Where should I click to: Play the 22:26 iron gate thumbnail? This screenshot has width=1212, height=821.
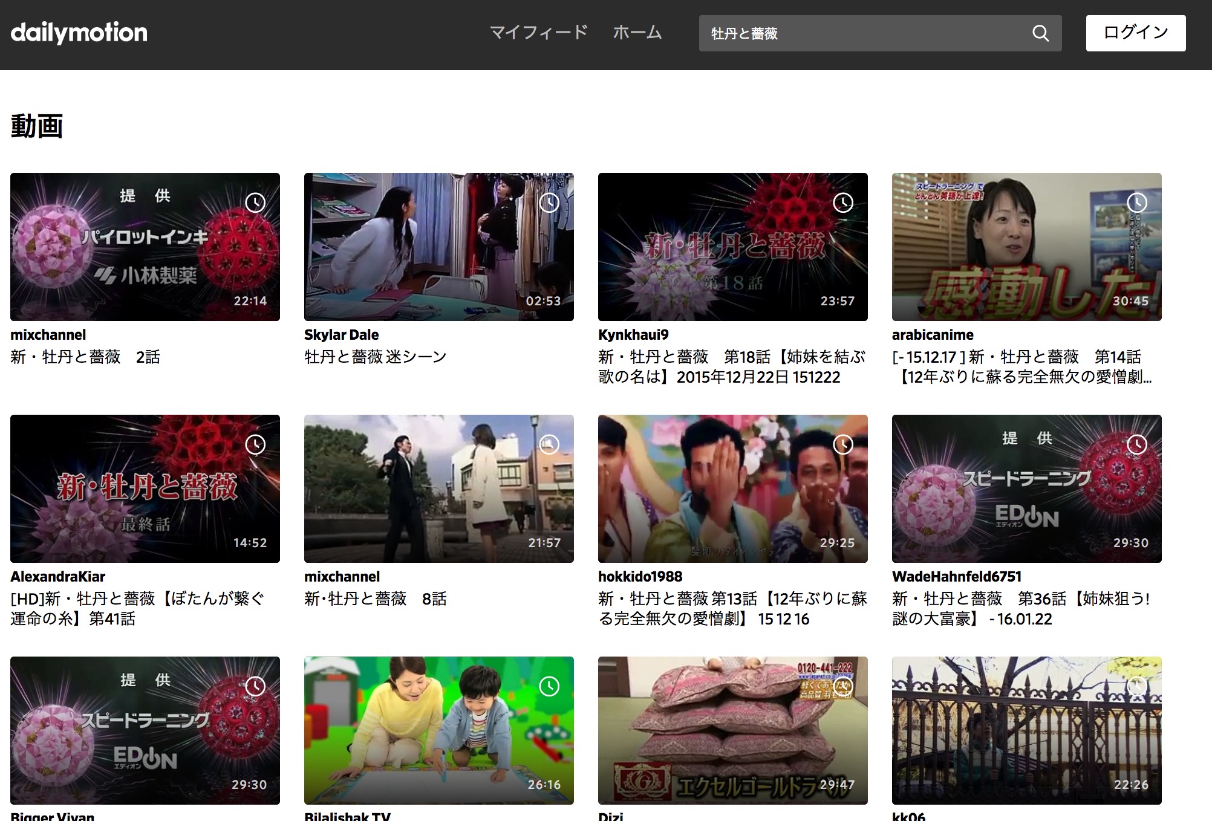point(1027,730)
